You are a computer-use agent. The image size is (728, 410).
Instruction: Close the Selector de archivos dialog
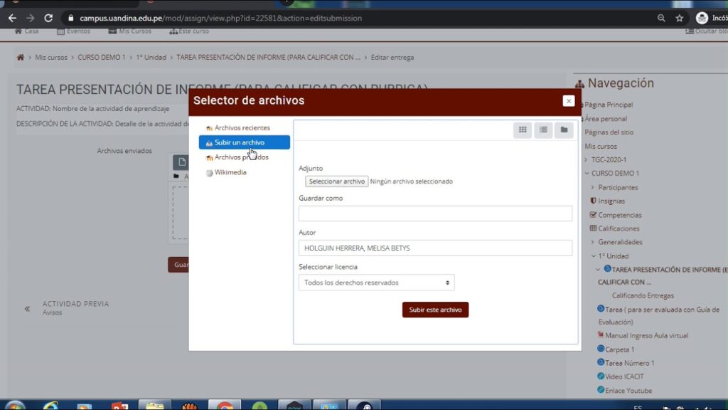pyautogui.click(x=568, y=101)
